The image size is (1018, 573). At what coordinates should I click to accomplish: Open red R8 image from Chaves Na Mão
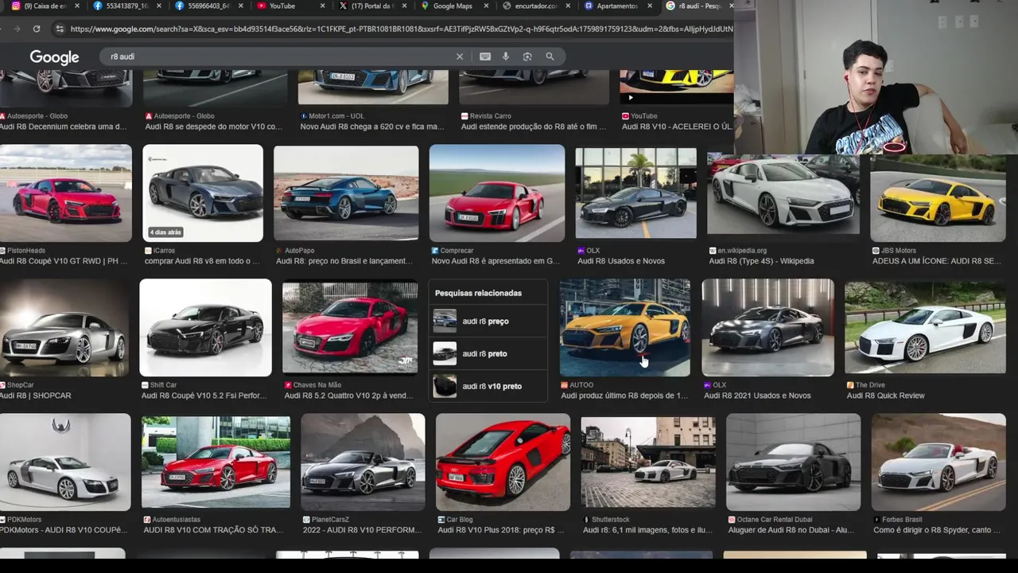[350, 327]
